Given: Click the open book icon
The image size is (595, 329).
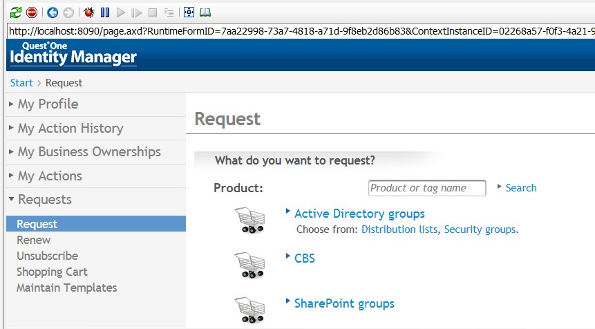Looking at the screenshot, I should (205, 12).
